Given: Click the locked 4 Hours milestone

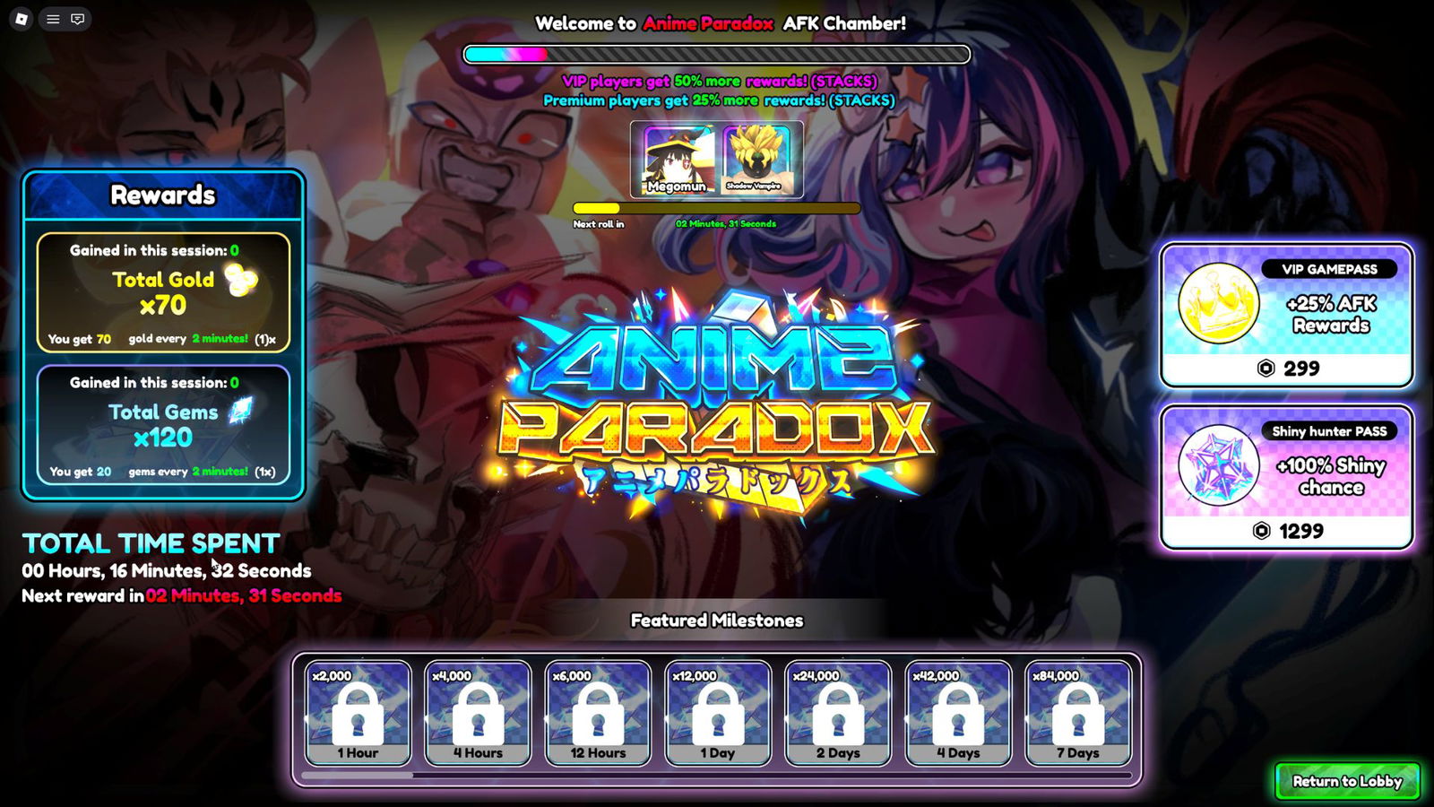Looking at the screenshot, I should [x=478, y=713].
